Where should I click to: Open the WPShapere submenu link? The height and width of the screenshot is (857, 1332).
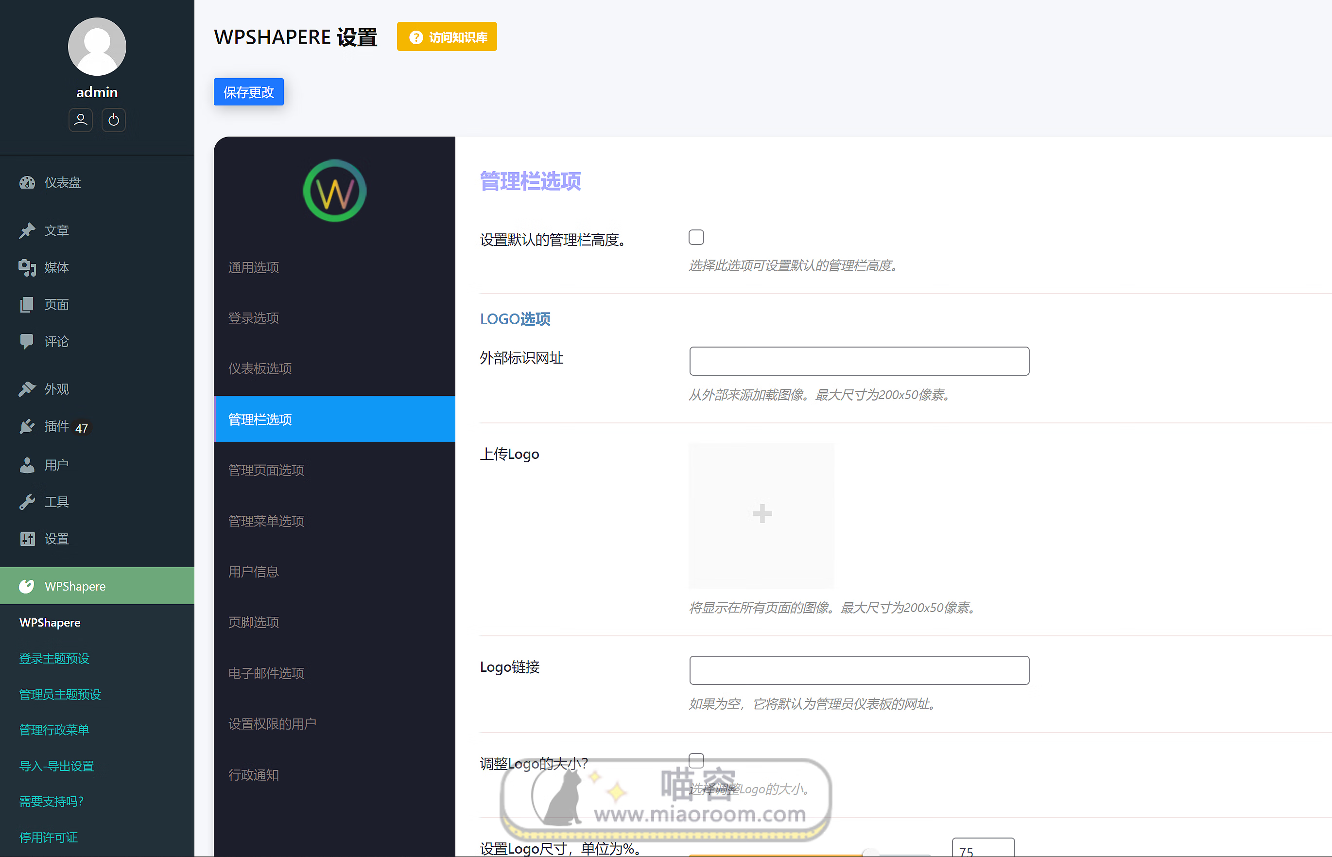click(50, 623)
